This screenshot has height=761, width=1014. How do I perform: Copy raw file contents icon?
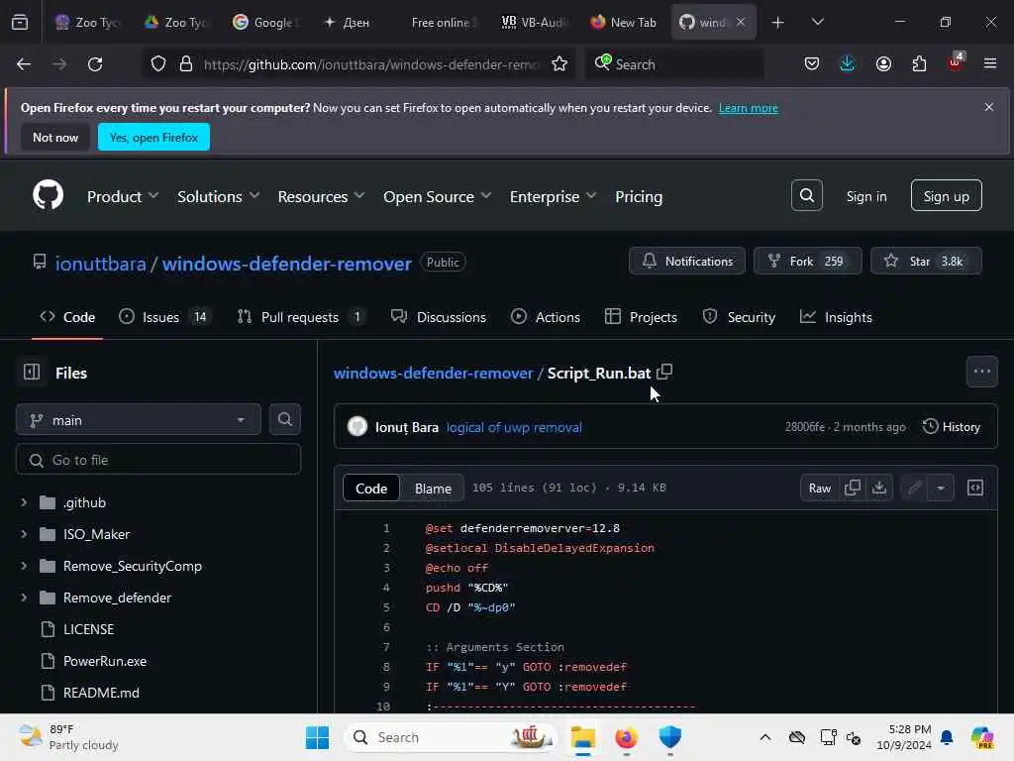coord(853,488)
